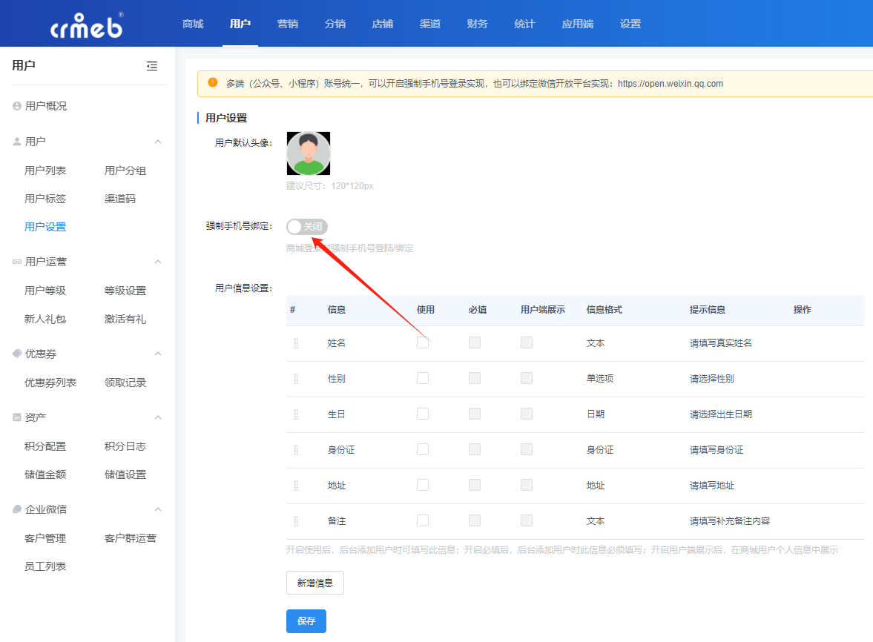The height and width of the screenshot is (642, 873).
Task: Click the 保存 button
Action: tap(306, 621)
